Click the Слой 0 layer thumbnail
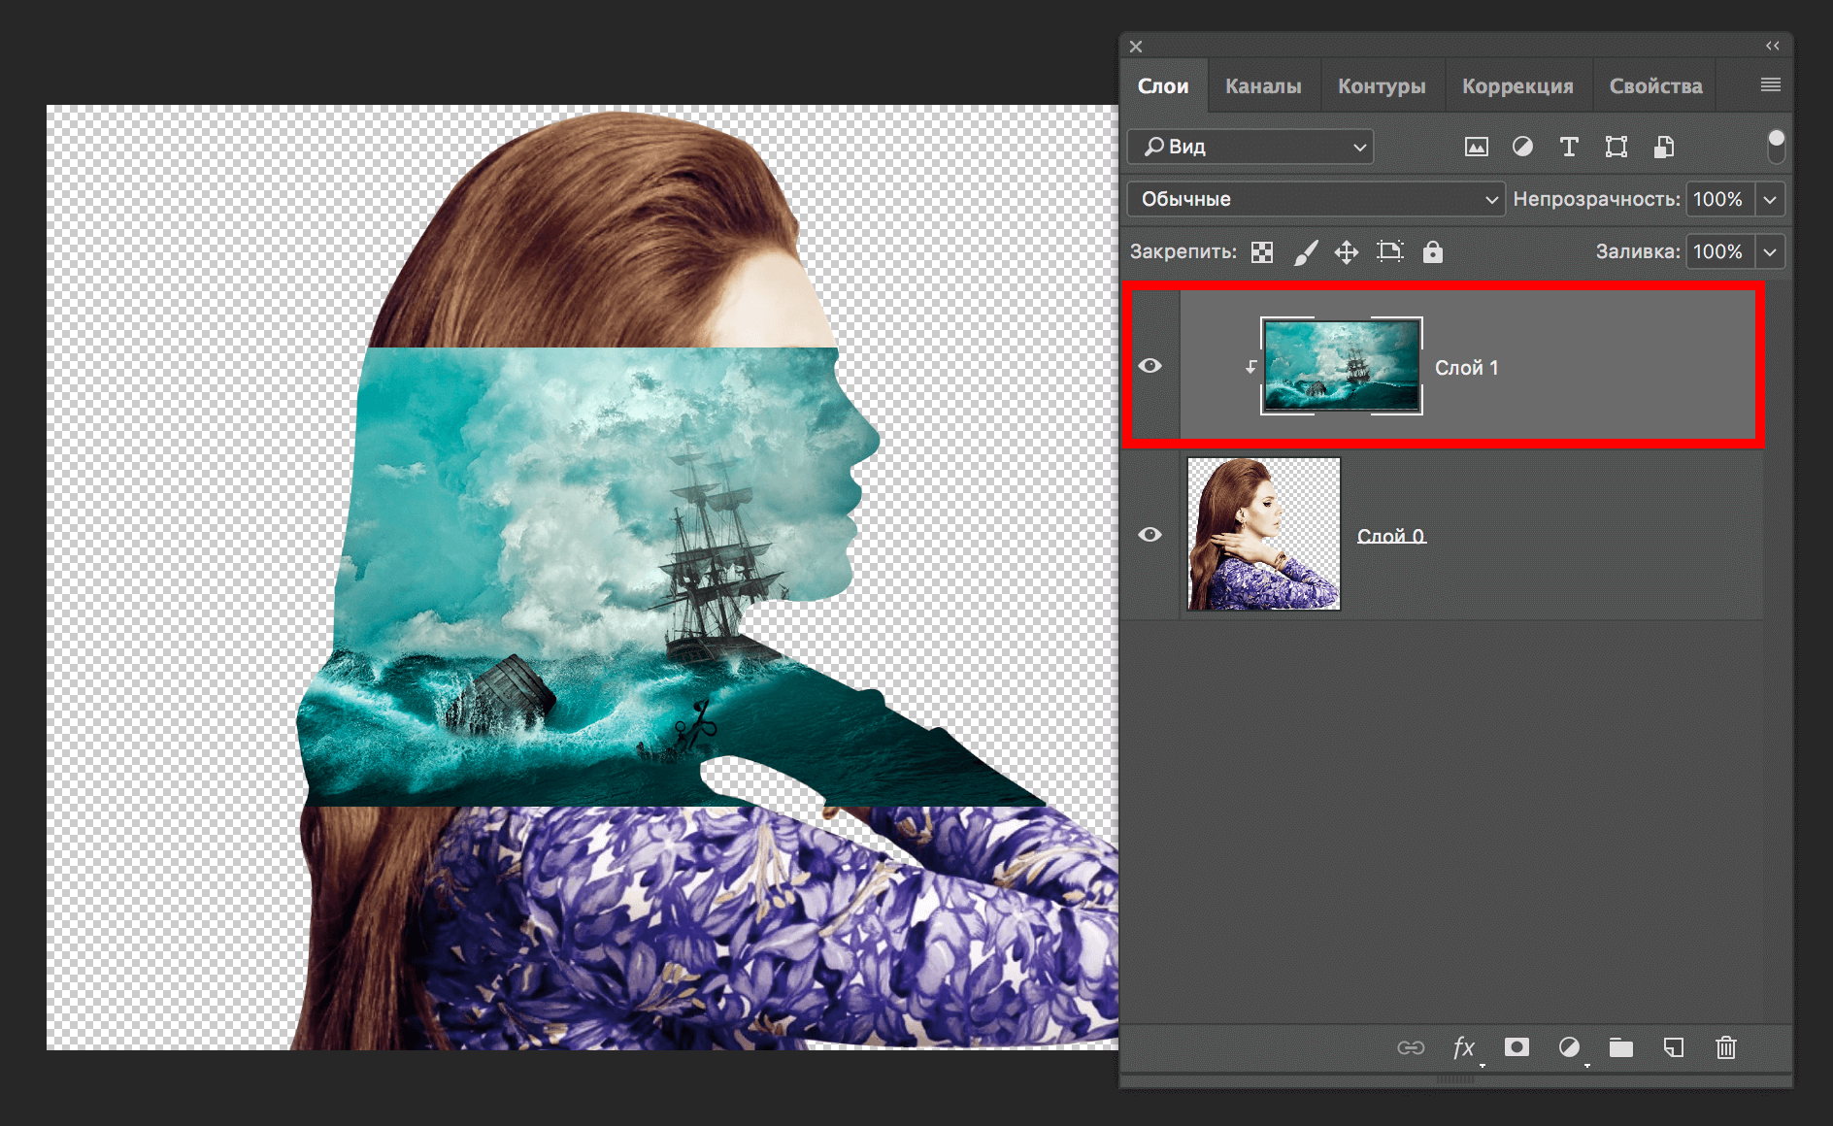 [1262, 534]
